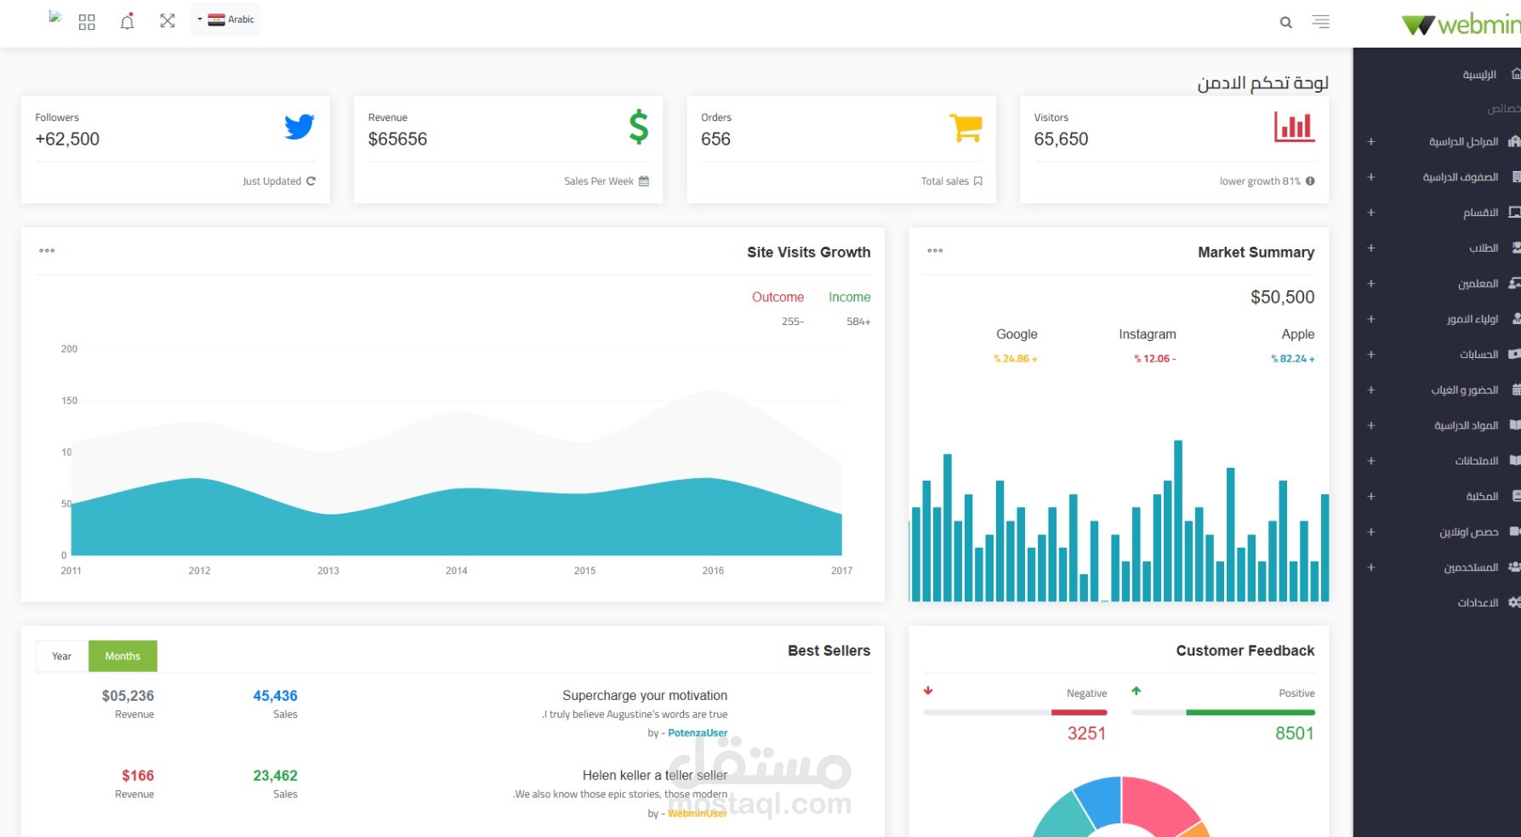Select the Months tab
Image resolution: width=1521 pixels, height=837 pixels.
pos(122,656)
